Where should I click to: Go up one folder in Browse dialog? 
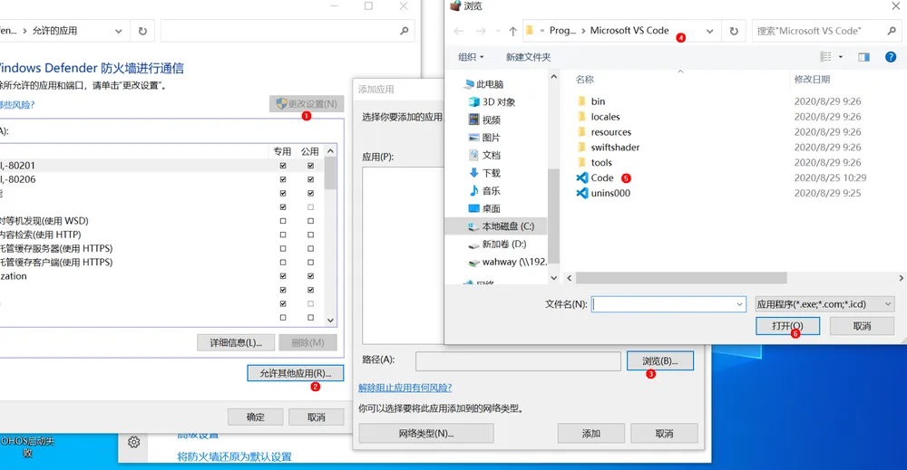[x=512, y=31]
